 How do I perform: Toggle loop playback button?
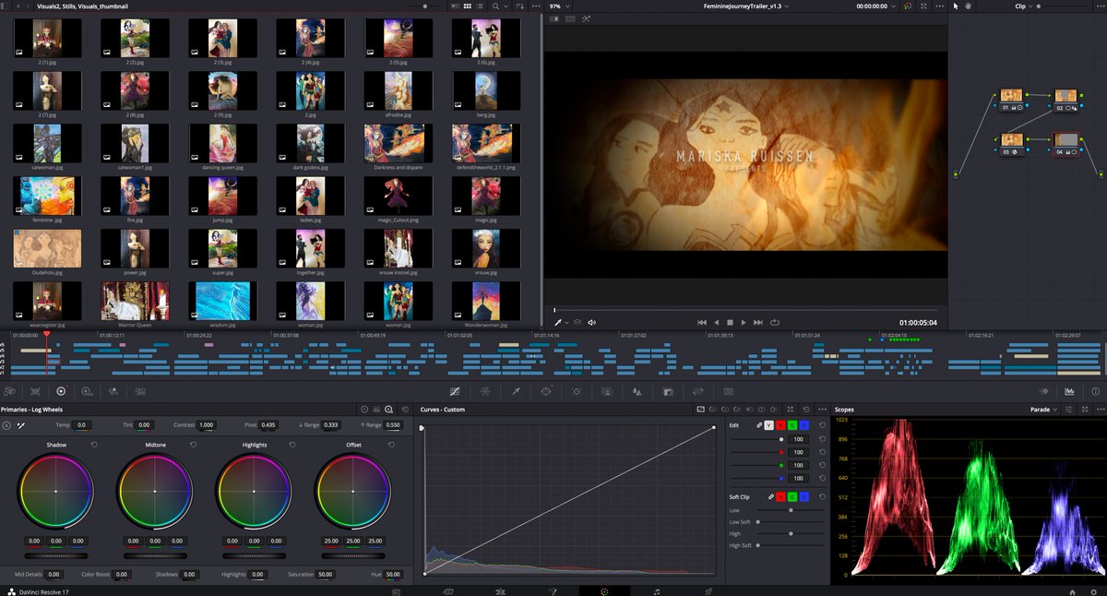(x=774, y=322)
